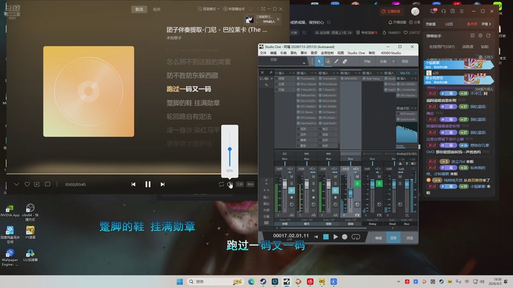
Task: Click the Stop button in Studio One transport
Action: [326, 237]
